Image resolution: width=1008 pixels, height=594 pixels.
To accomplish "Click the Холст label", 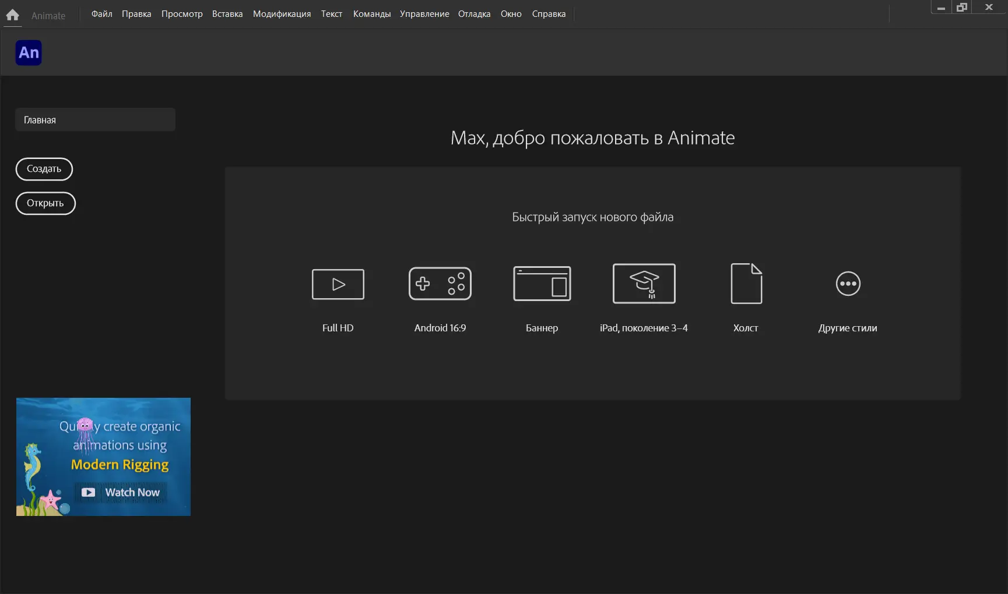I will point(746,328).
